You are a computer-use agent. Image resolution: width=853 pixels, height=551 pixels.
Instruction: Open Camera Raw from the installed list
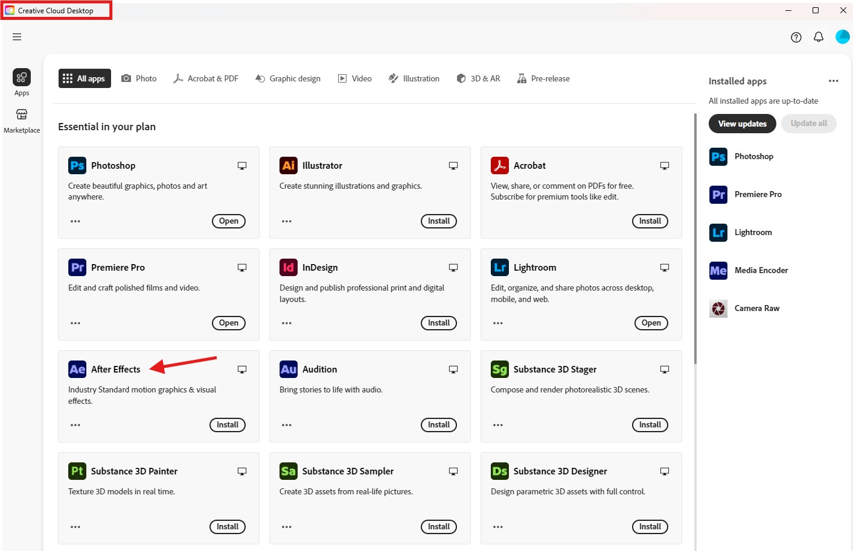tap(756, 309)
